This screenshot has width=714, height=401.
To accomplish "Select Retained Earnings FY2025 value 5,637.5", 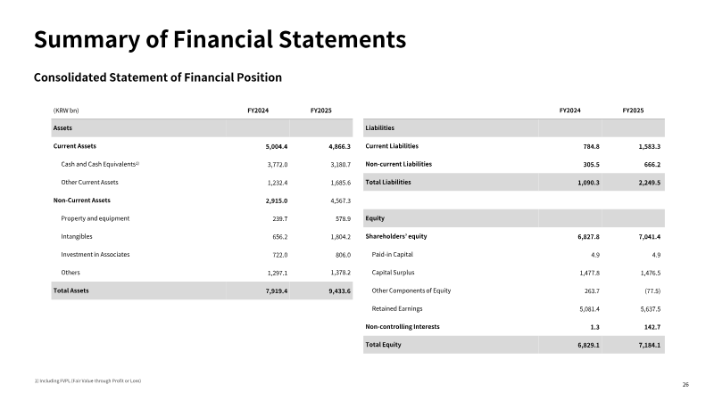I will click(x=651, y=309).
